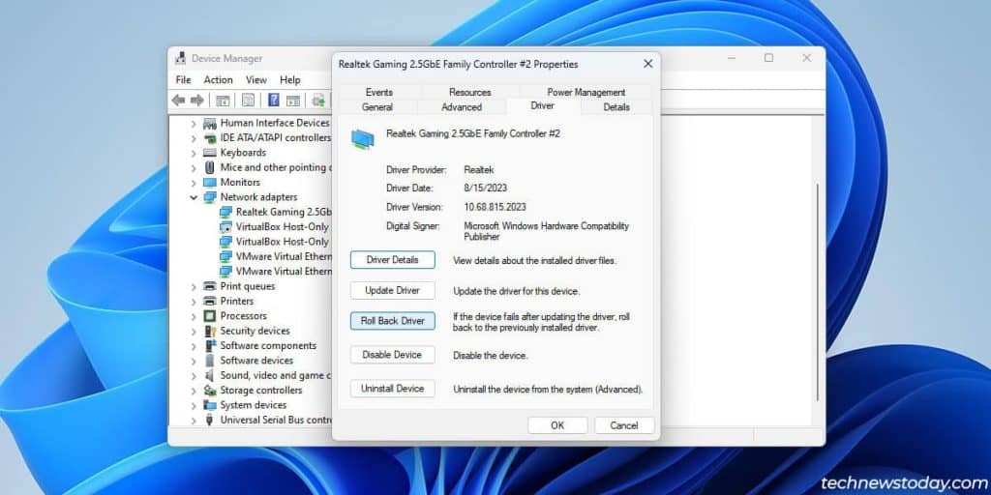Image resolution: width=991 pixels, height=495 pixels.
Task: Expand the Human Interface Devices node
Action: coord(195,124)
